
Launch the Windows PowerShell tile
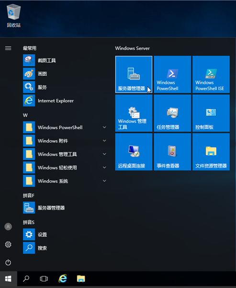click(172, 74)
